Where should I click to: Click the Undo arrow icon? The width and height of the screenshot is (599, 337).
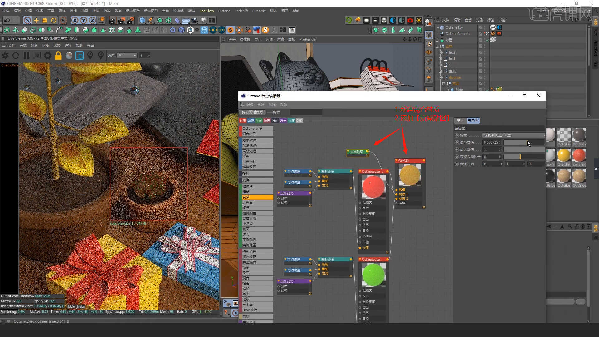pos(7,21)
